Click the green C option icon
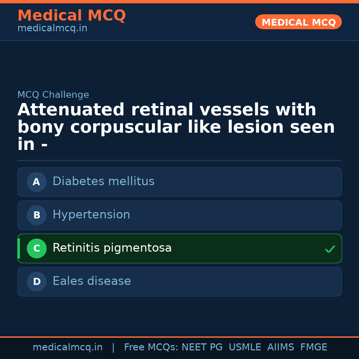 point(37,248)
